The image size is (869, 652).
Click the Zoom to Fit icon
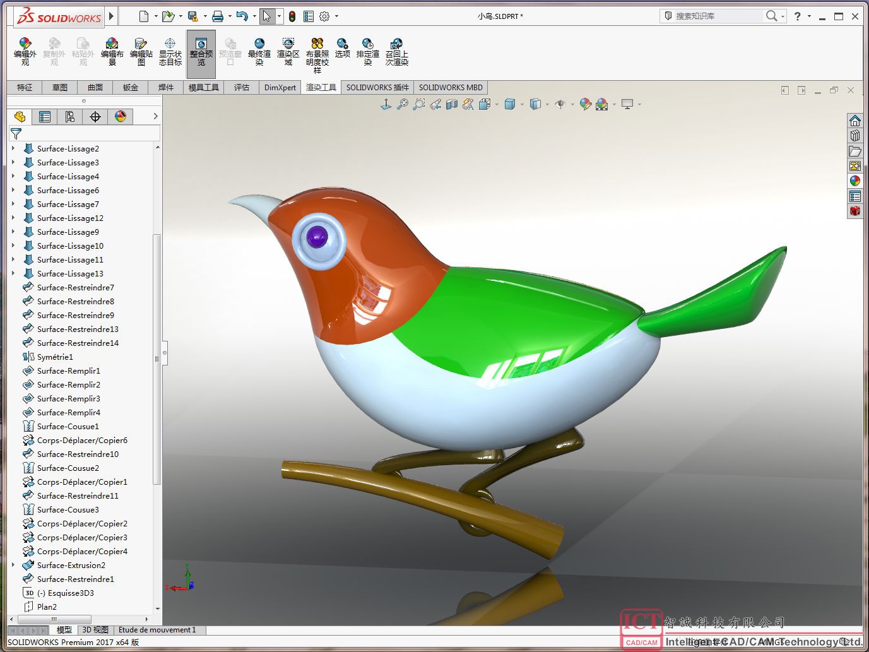point(402,104)
